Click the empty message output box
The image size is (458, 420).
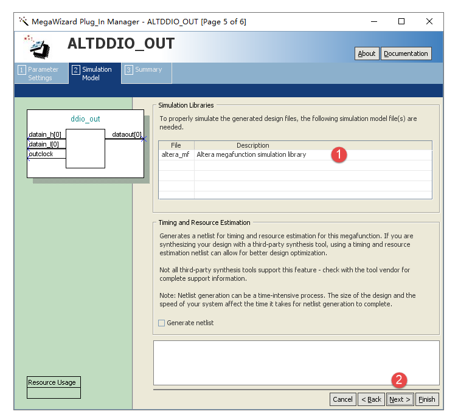296,363
